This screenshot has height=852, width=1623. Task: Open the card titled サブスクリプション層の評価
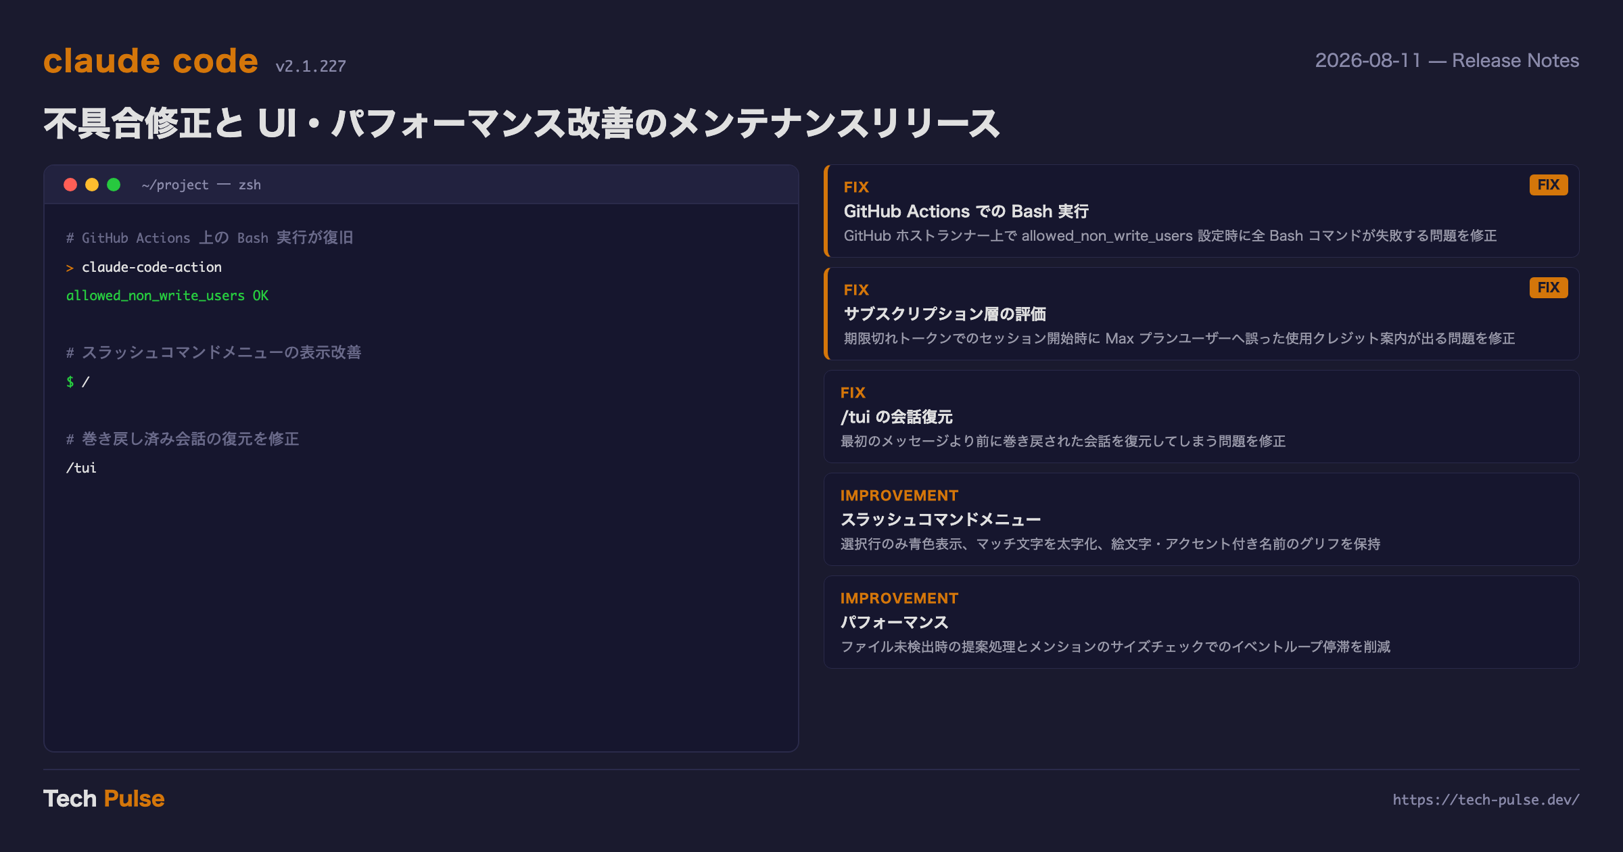click(1202, 314)
